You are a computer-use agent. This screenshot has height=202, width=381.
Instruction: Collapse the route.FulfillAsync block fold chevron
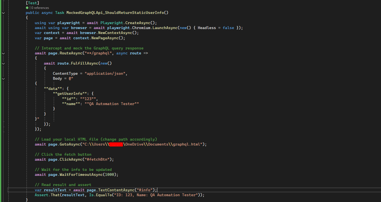point(3,64)
